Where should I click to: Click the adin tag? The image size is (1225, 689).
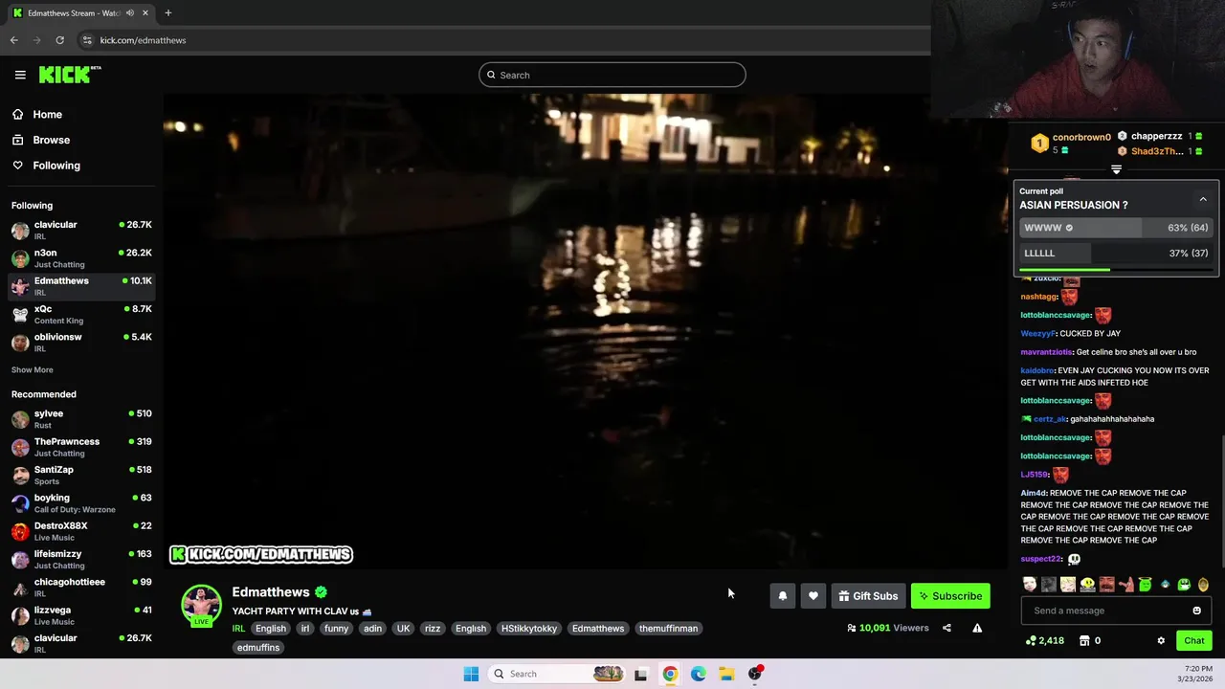coord(372,629)
